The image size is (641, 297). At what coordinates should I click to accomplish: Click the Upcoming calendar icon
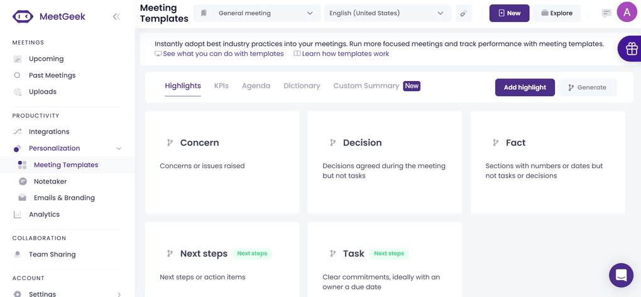[x=18, y=59]
